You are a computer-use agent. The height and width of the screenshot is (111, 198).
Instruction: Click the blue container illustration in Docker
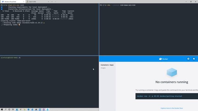[172, 72]
